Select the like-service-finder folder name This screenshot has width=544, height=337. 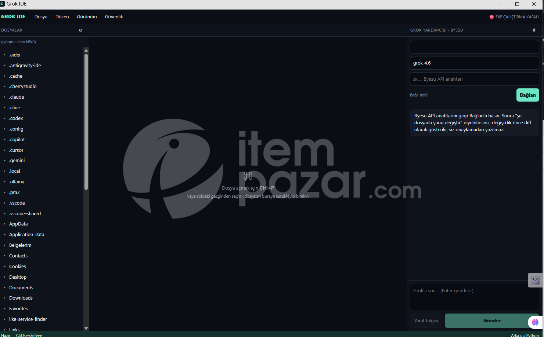28,319
